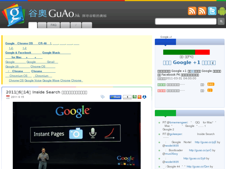The height and width of the screenshot is (169, 226).
Task: Click the green share icon beside the counter
Action: (135, 97)
